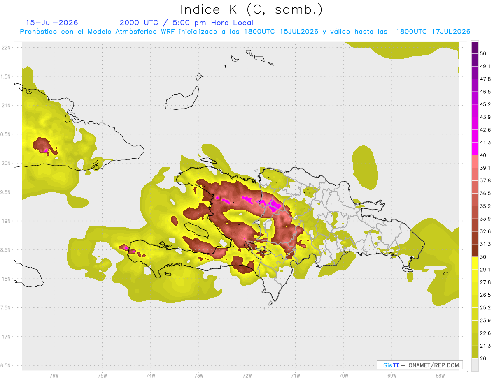This screenshot has width=494, height=381.
Task: Click the longitude axis label '73W'
Action: (199, 376)
